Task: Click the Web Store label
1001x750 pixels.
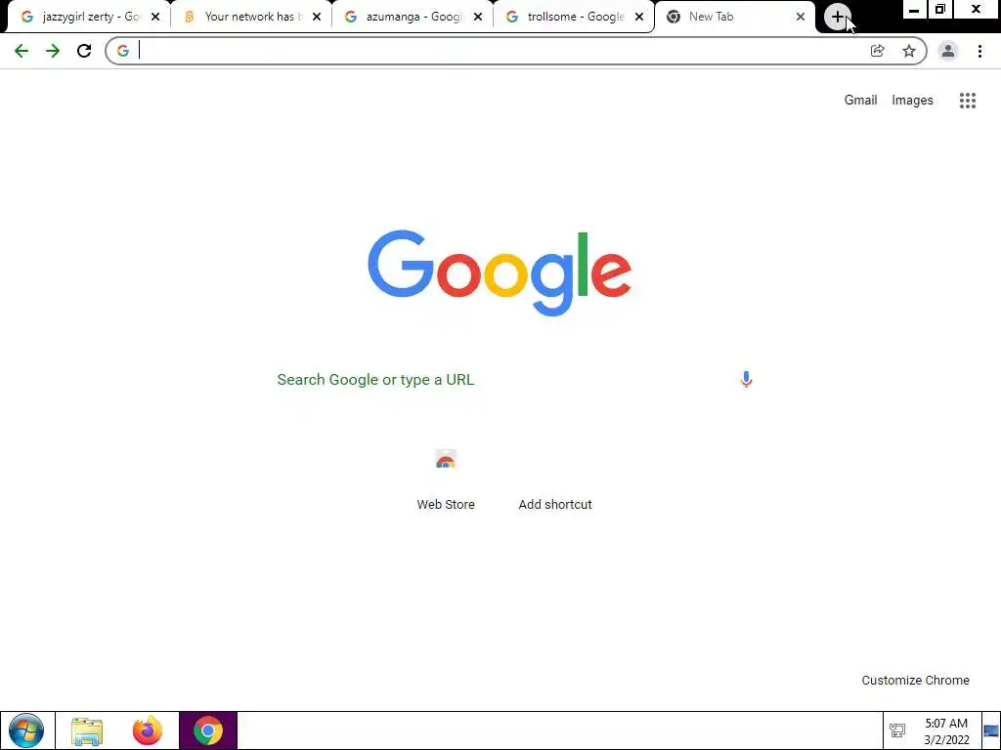Action: (446, 505)
